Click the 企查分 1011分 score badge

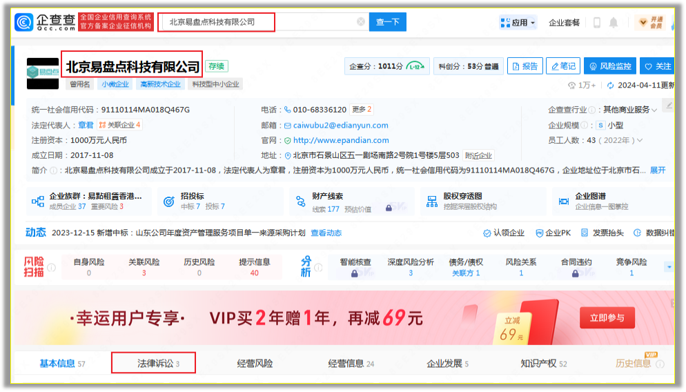click(386, 66)
